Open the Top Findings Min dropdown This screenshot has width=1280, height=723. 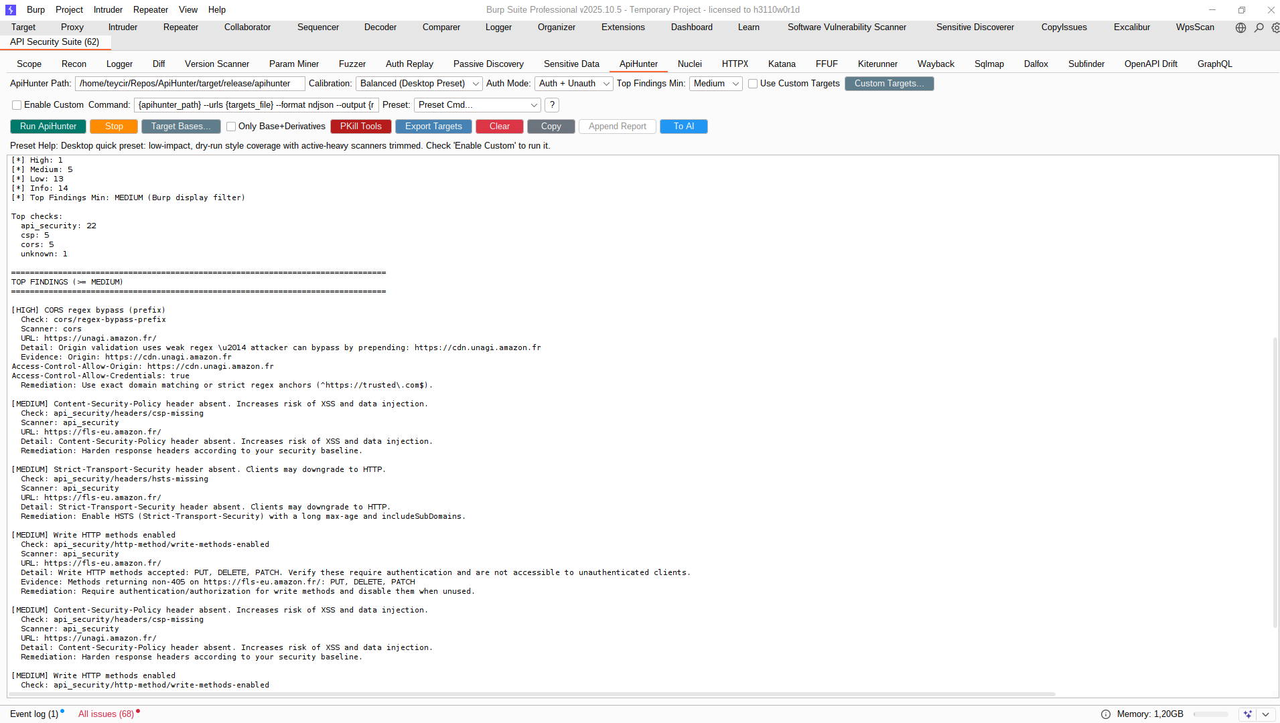click(715, 84)
